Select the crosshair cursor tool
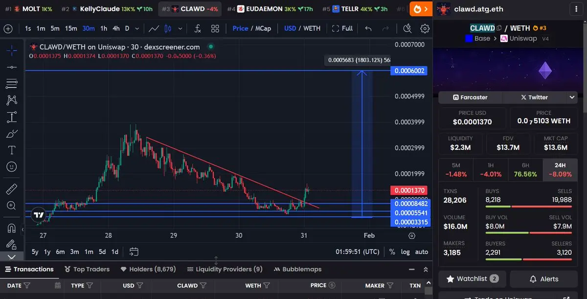The height and width of the screenshot is (299, 587). (12, 50)
